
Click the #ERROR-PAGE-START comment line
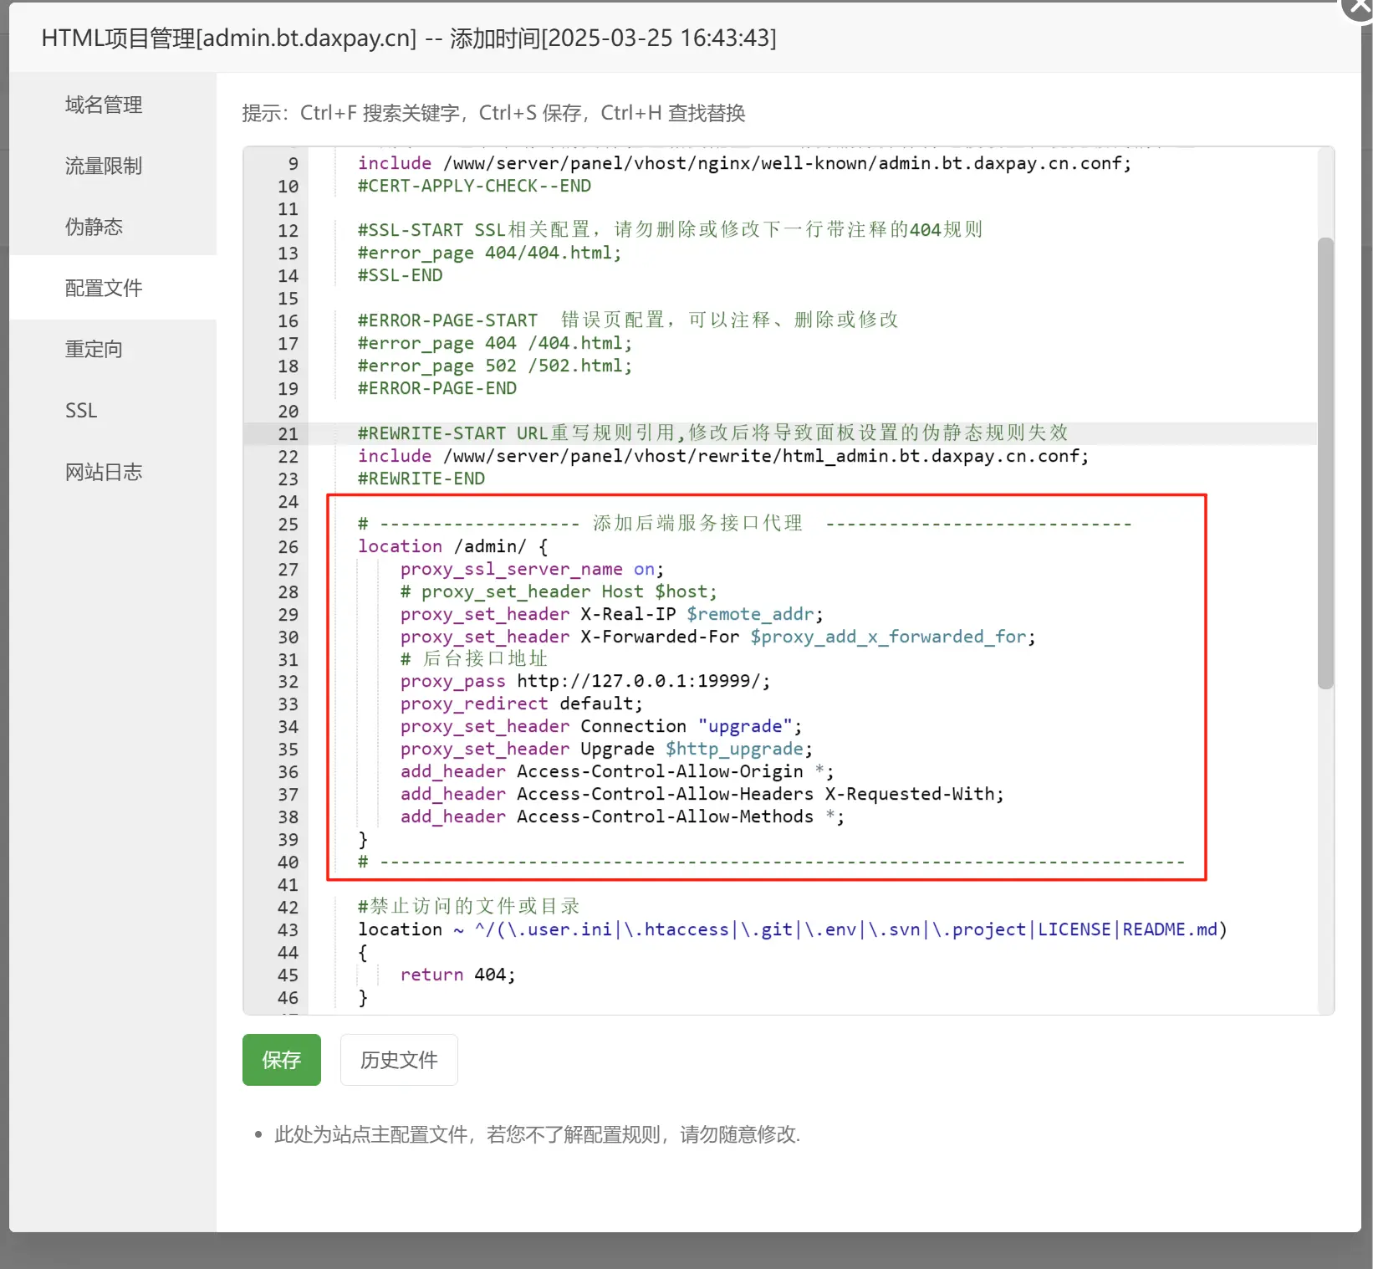pos(628,320)
